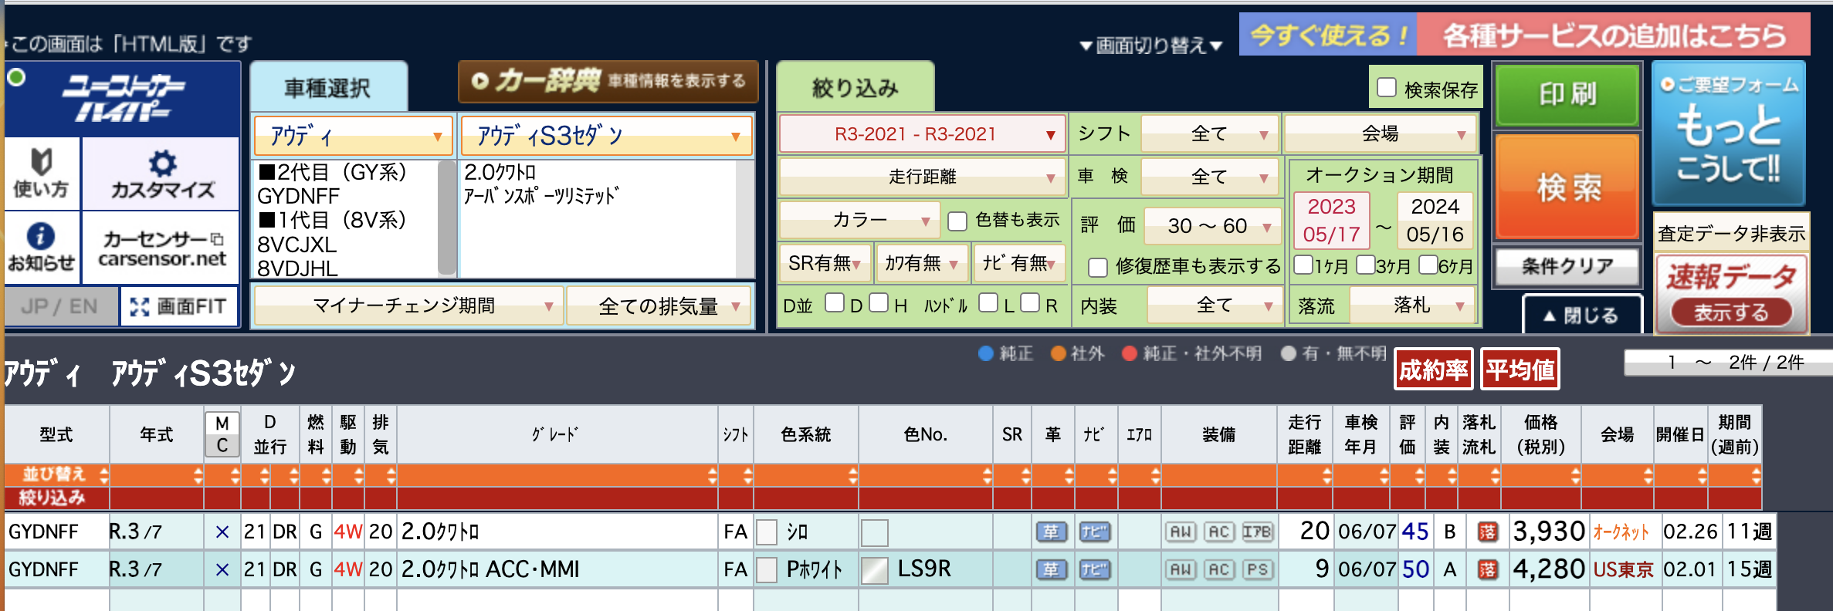Toggle 色替も表示 checkbox

pos(957,221)
